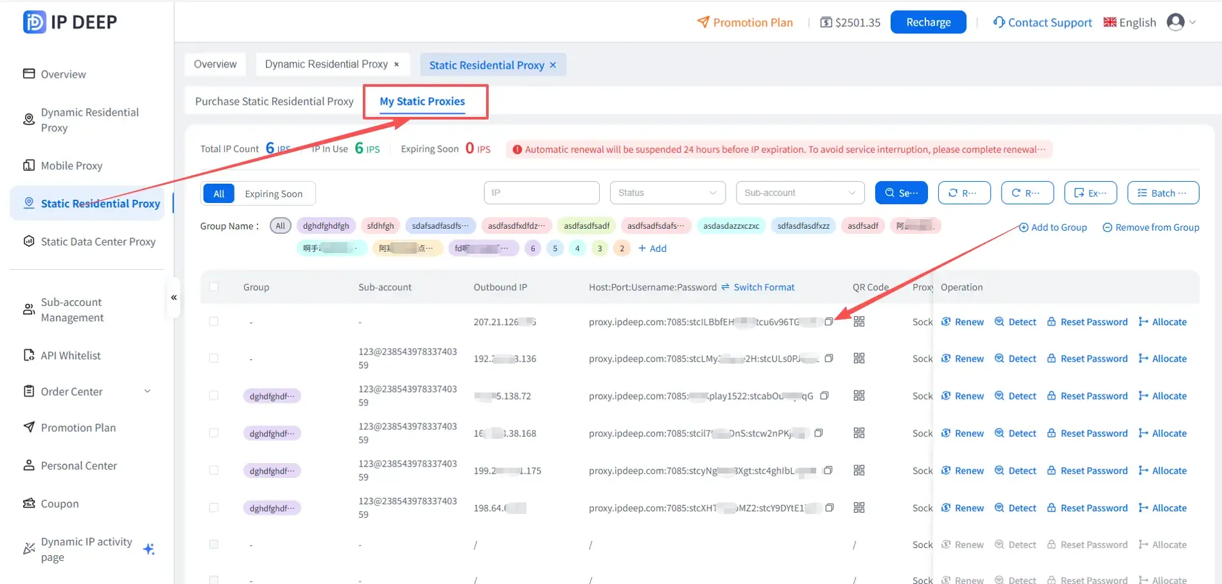Click Contact Support link
The height and width of the screenshot is (584, 1222).
tap(1043, 22)
